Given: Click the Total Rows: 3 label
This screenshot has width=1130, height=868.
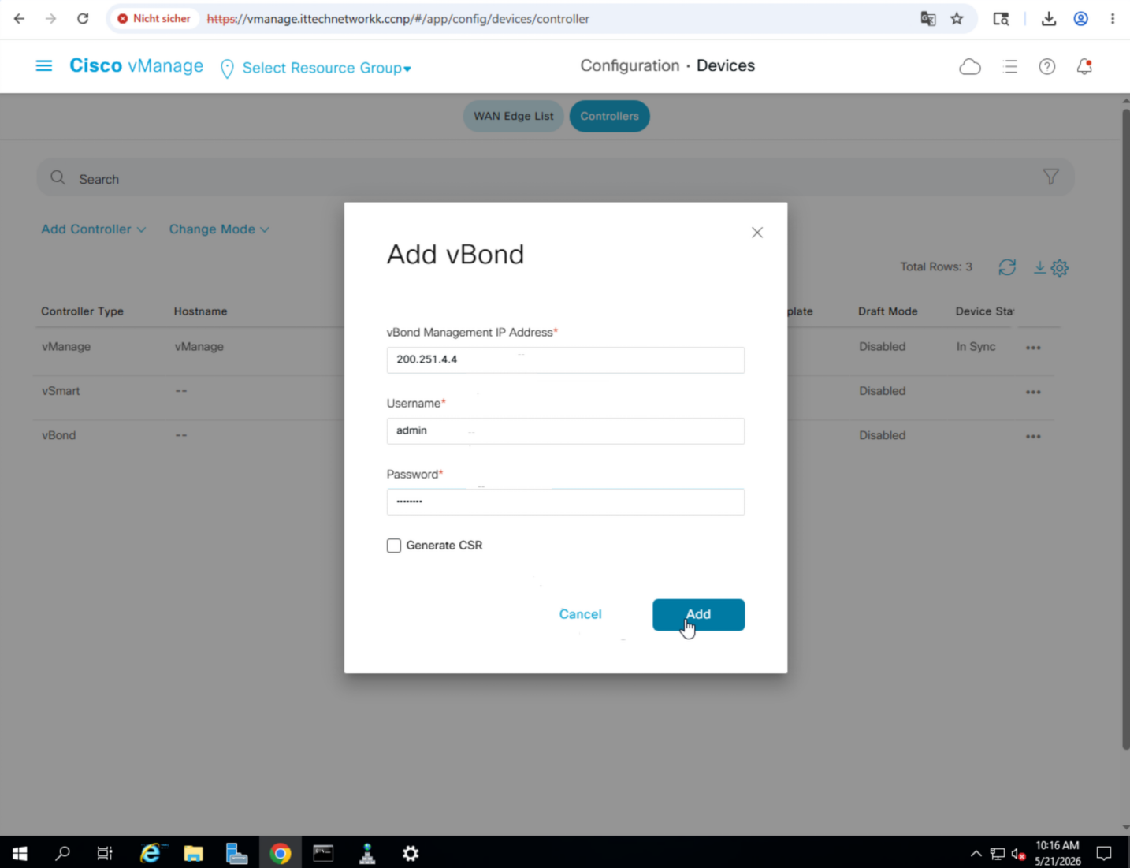Looking at the screenshot, I should click(x=936, y=267).
